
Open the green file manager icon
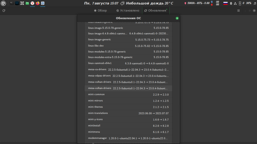point(27,3)
